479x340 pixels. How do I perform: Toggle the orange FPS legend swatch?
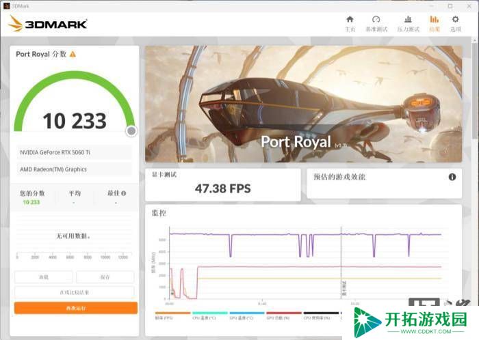click(x=172, y=313)
